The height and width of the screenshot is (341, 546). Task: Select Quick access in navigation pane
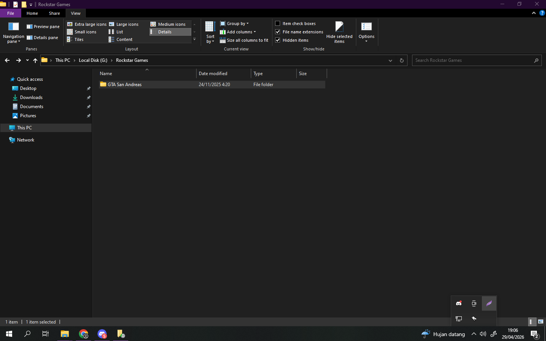[x=30, y=79]
